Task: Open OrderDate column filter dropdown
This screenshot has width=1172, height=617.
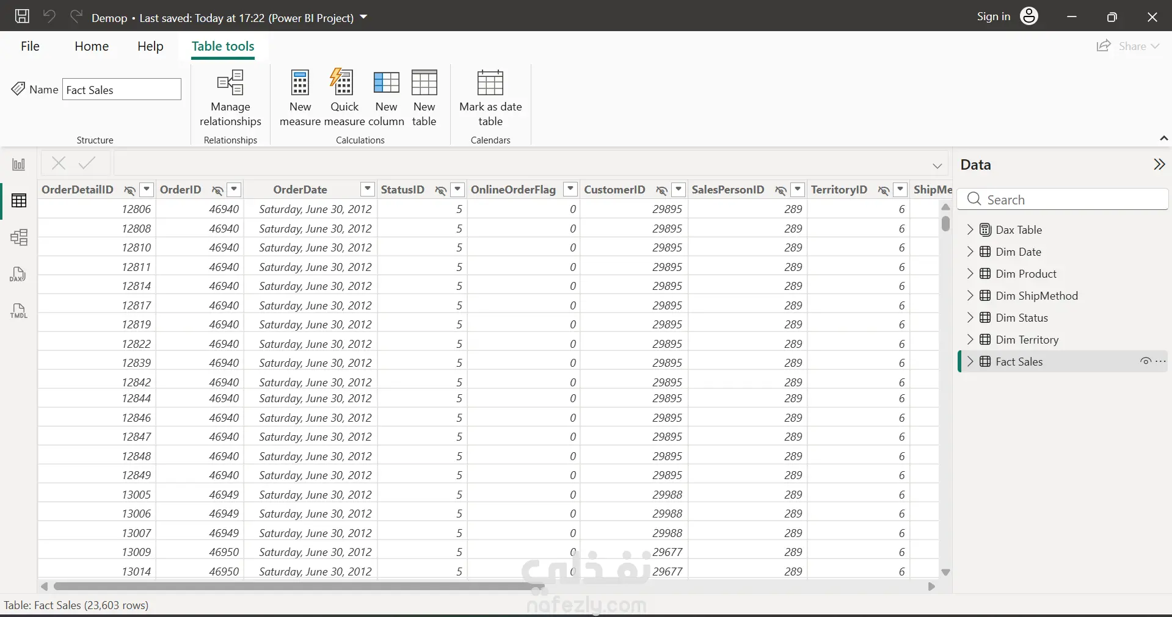Action: pos(368,189)
